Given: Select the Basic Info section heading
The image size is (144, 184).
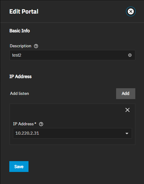Looking at the screenshot, I should point(19,31).
